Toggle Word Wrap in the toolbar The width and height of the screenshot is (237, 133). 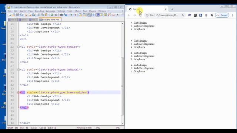[90, 15]
